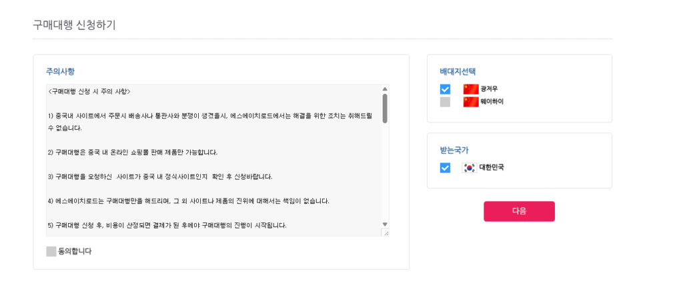Viewport: 683px width, 289px height.
Task: Click the 다음 button to proceed
Action: 519,211
